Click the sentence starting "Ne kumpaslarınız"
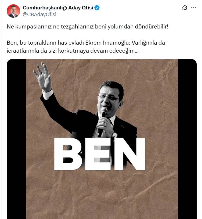 point(89,27)
